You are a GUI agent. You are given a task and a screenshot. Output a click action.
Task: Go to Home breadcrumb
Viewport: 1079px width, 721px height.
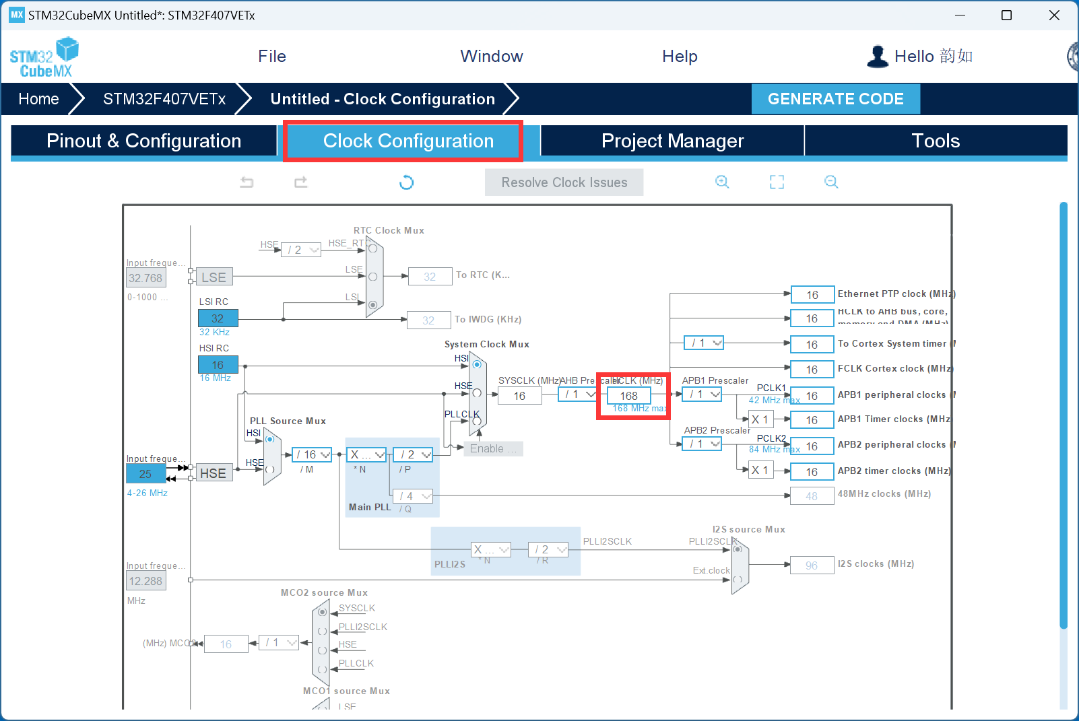(x=38, y=99)
